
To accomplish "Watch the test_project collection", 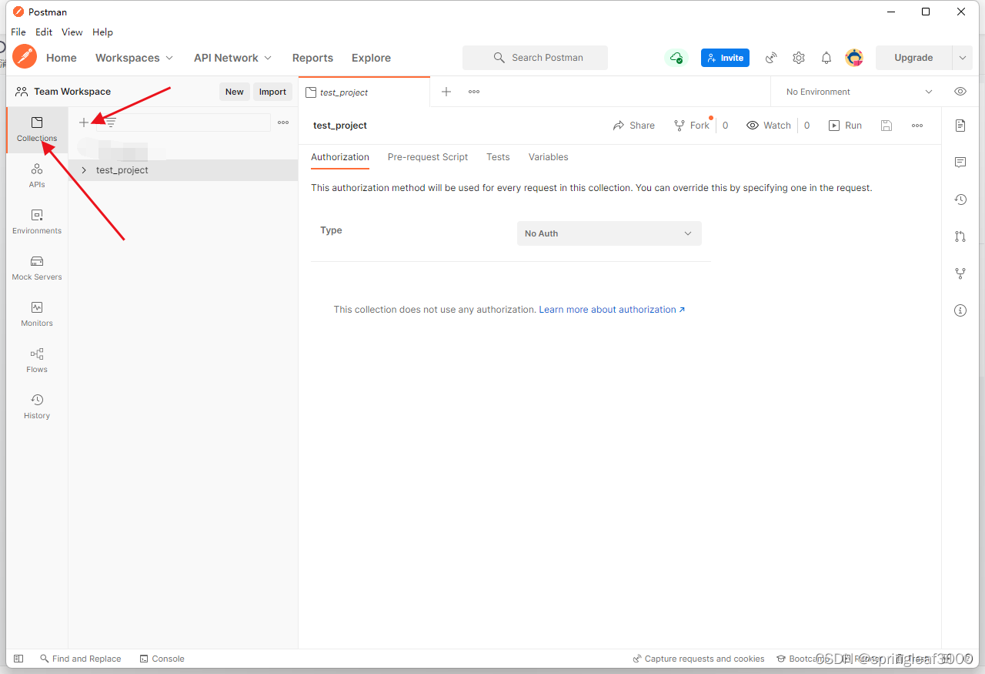I will pyautogui.click(x=769, y=126).
